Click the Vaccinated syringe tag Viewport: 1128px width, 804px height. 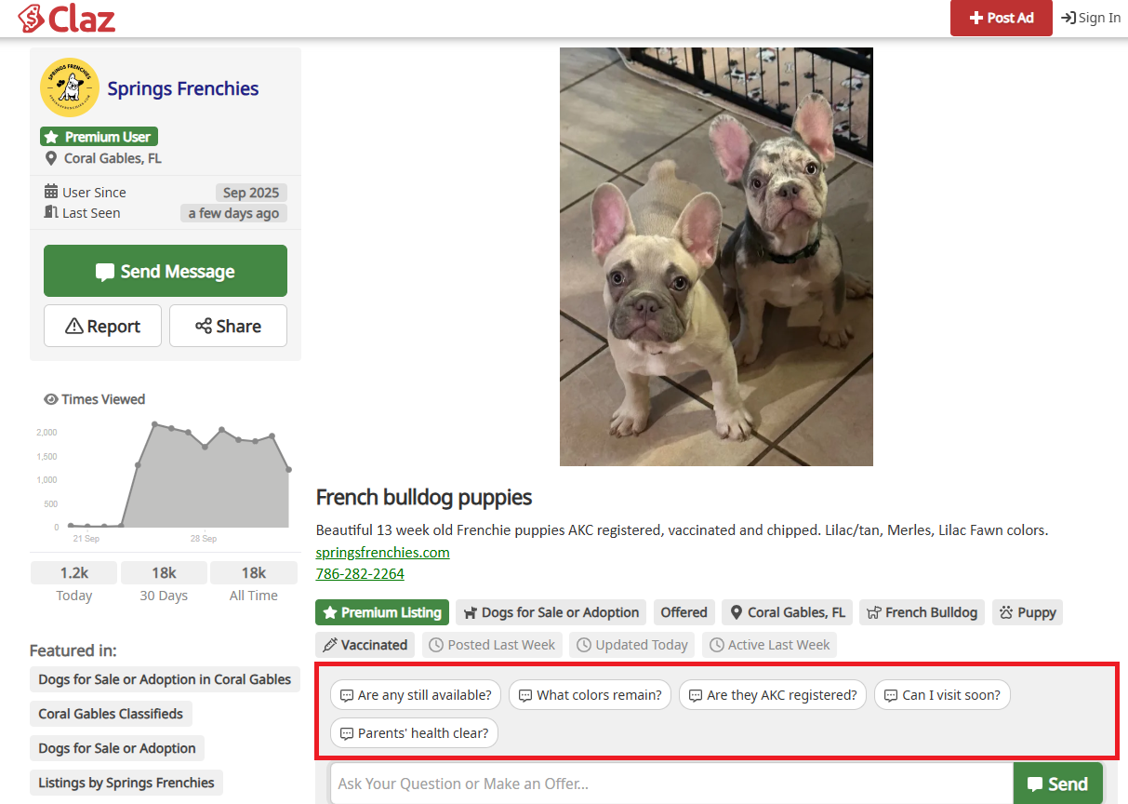click(x=365, y=644)
